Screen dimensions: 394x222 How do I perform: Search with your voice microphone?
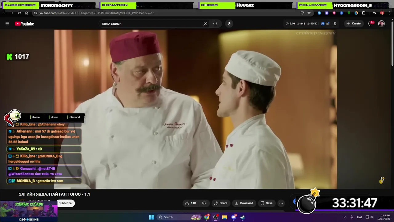coord(229,24)
